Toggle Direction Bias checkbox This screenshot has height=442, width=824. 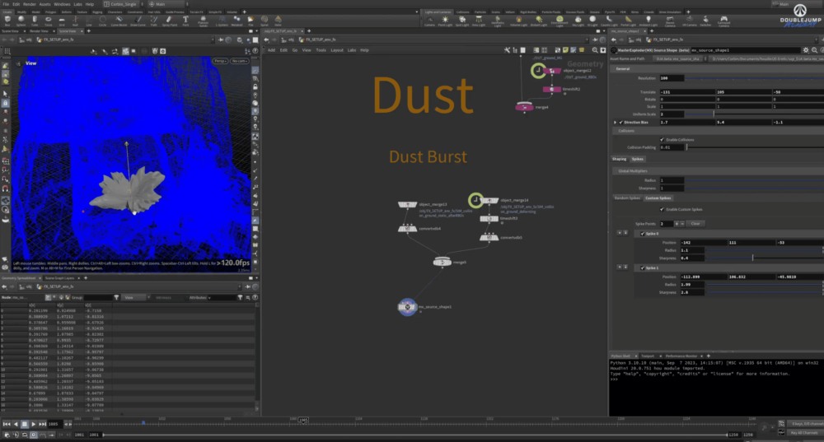click(620, 123)
